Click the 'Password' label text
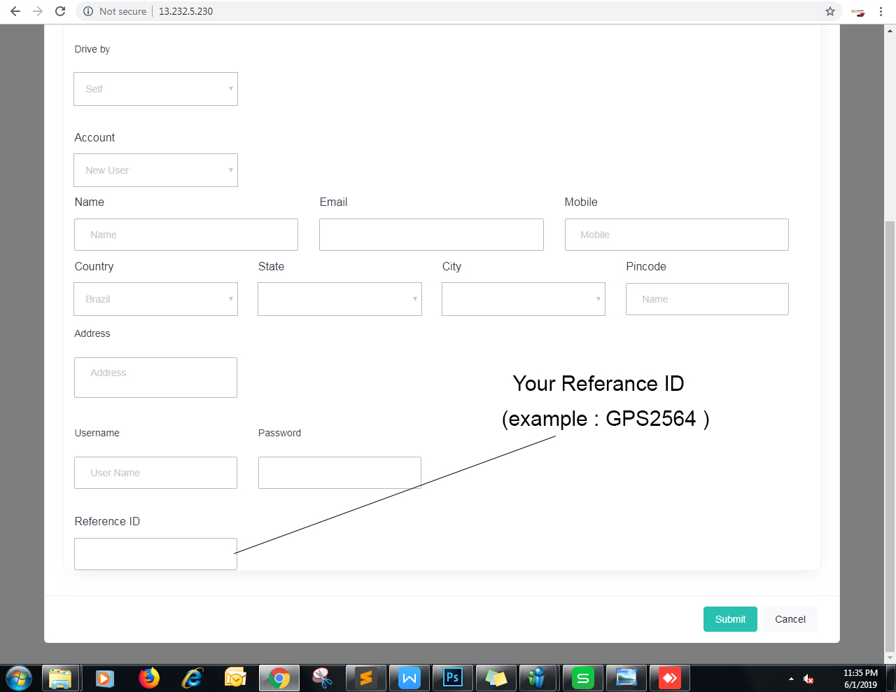 coord(279,433)
